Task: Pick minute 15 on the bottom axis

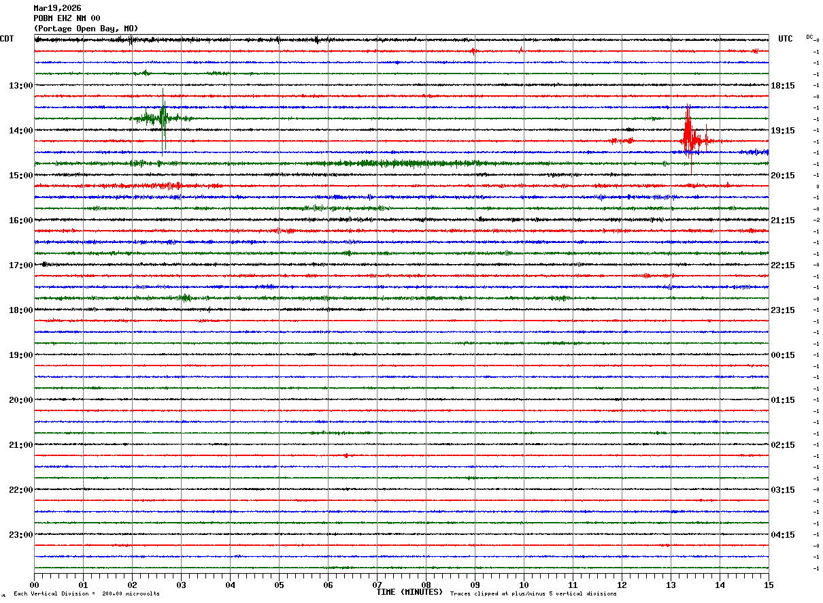Action: [769, 584]
